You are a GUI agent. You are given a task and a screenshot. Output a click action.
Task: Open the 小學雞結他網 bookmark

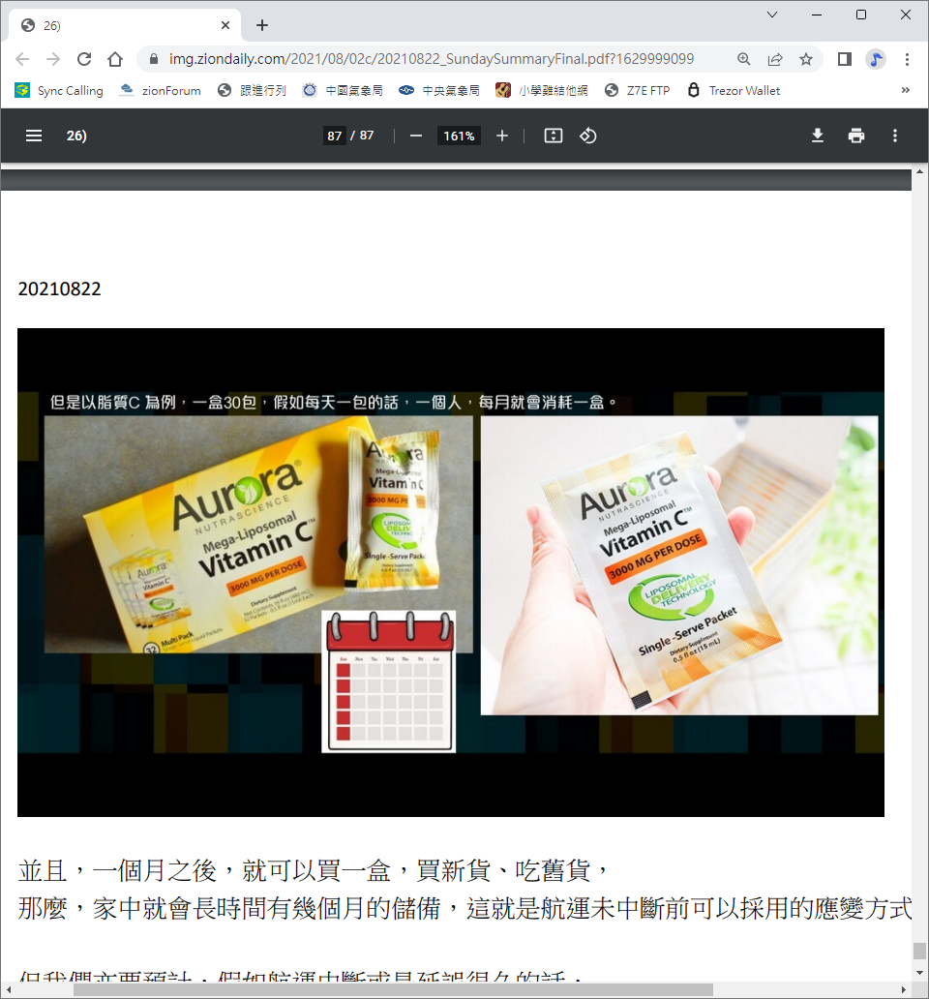point(542,90)
